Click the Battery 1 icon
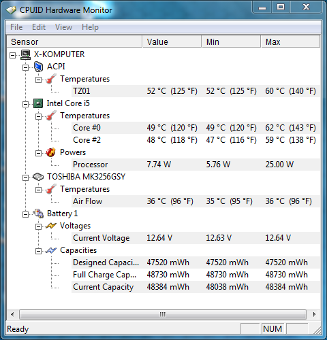This screenshot has width=327, height=340. (x=38, y=214)
